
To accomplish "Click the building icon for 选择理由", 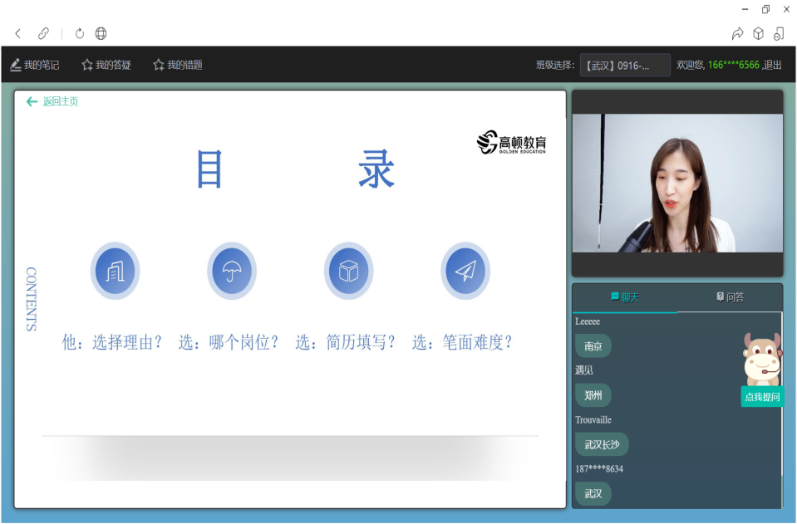I will pos(115,271).
